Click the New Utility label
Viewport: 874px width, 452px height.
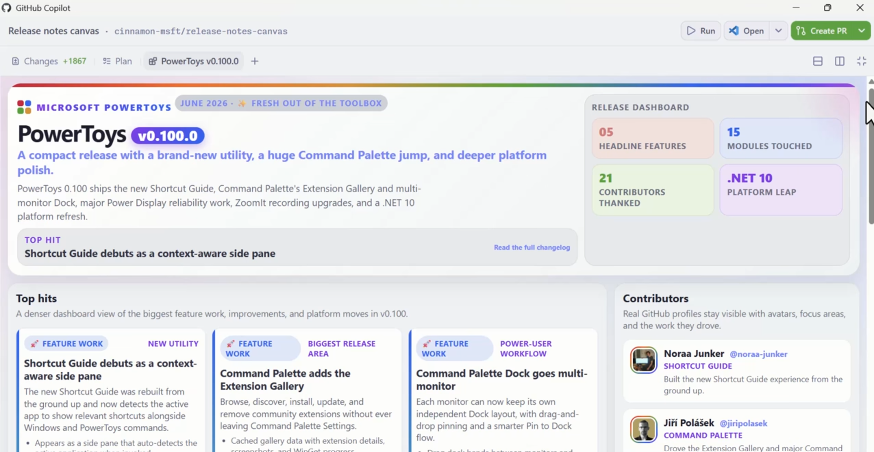(173, 344)
